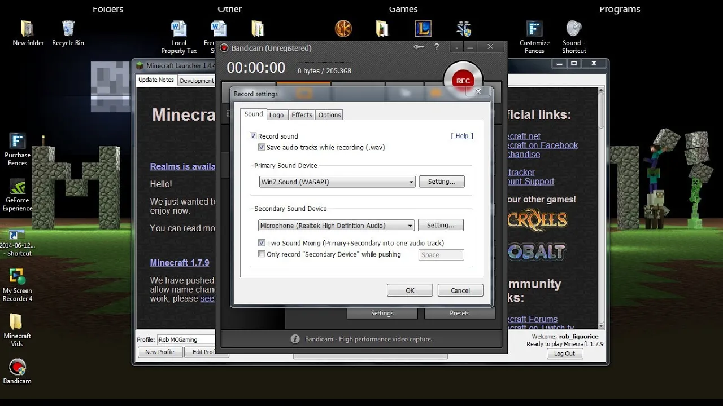The height and width of the screenshot is (406, 723).
Task: Click the red REC record button
Action: point(463,81)
